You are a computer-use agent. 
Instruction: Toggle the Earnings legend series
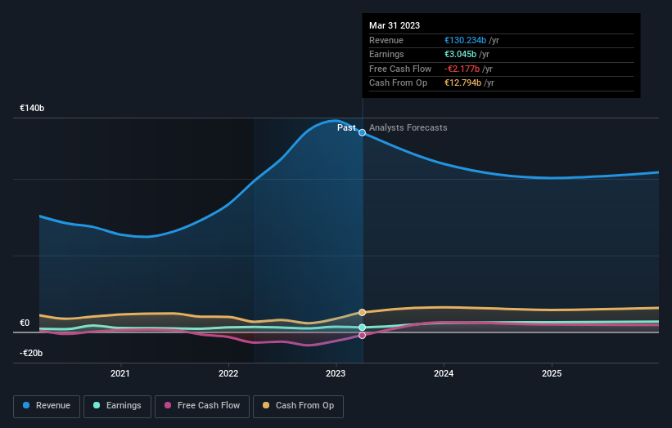coord(117,406)
